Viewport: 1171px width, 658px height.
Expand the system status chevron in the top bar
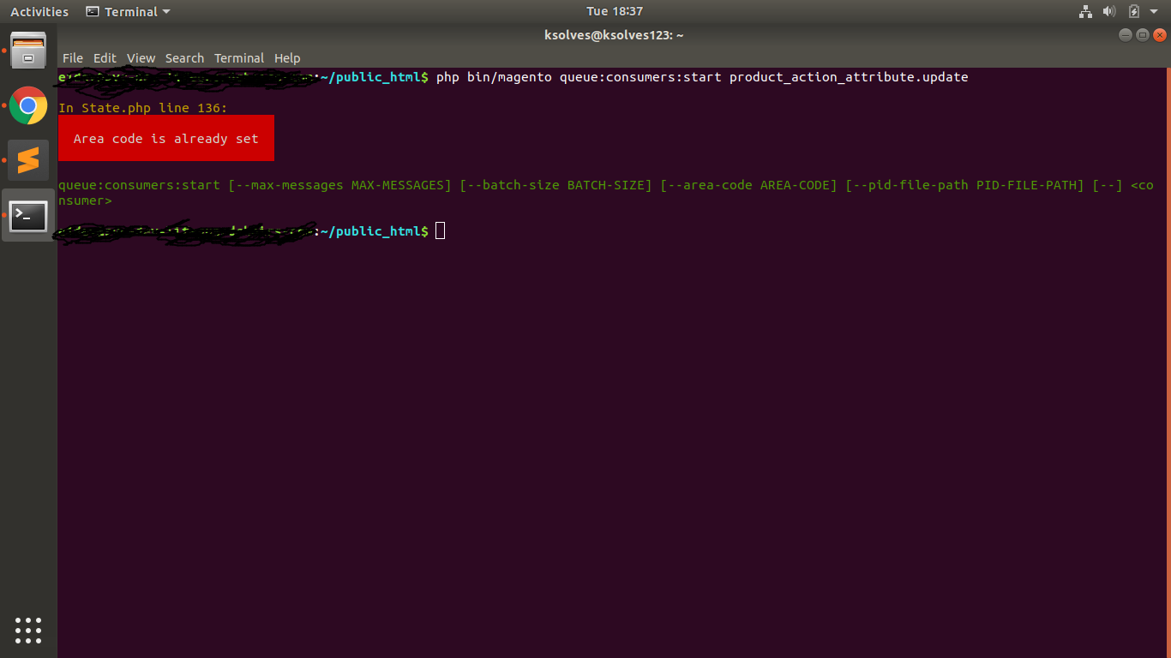[1153, 11]
